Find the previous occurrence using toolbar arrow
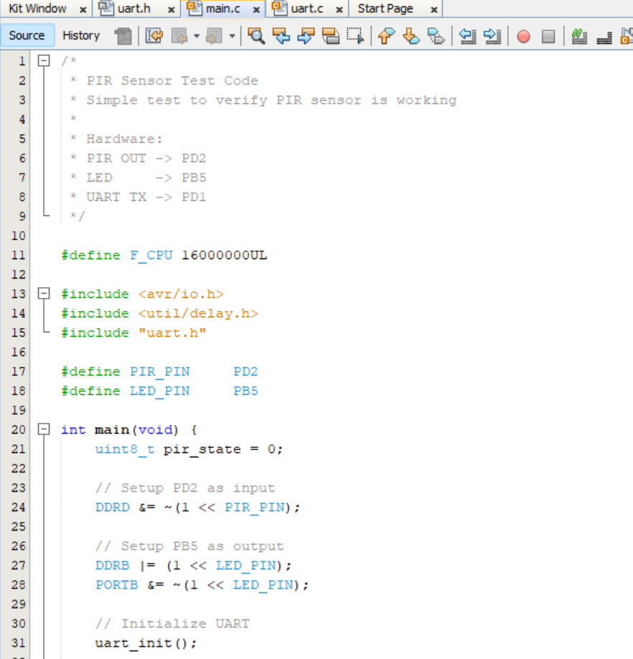 click(282, 36)
